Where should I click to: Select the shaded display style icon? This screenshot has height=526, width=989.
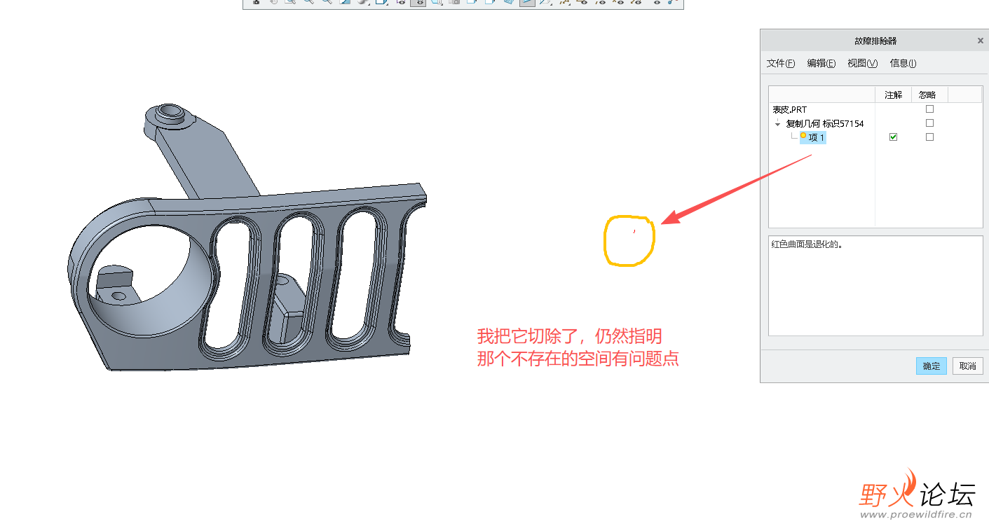click(x=362, y=4)
